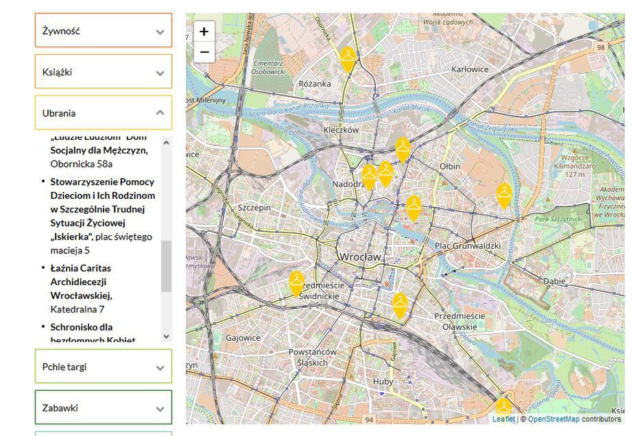Open the Leaflet attribution link
This screenshot has height=436, width=633.
click(x=503, y=419)
